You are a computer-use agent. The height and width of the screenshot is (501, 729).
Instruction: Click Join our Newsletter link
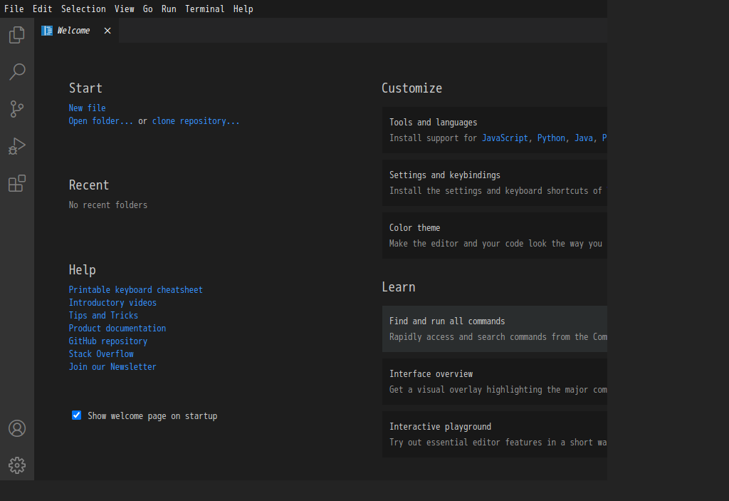coord(112,367)
